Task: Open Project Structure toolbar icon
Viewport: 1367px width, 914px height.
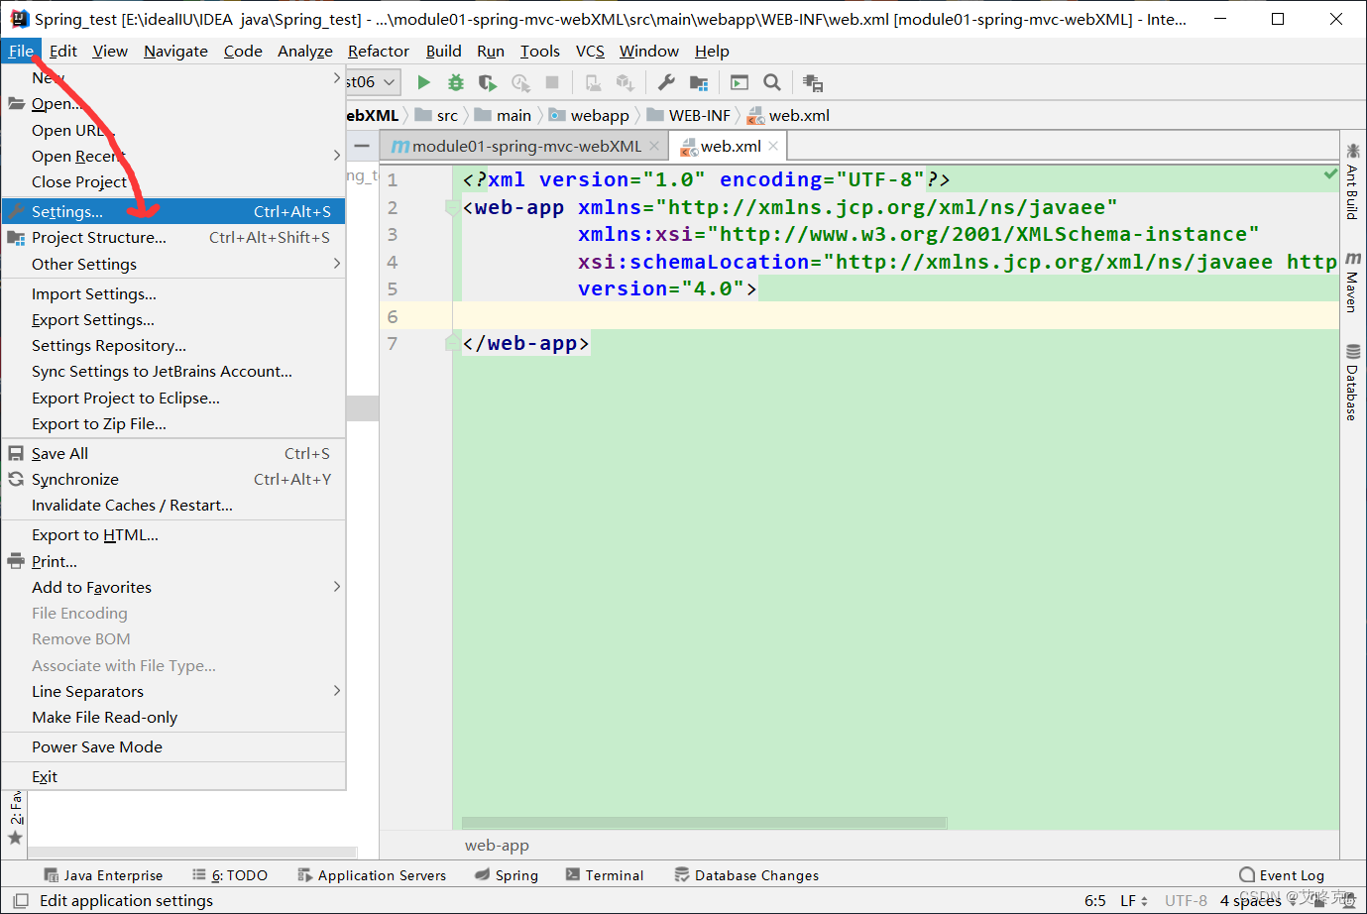Action: tap(698, 82)
